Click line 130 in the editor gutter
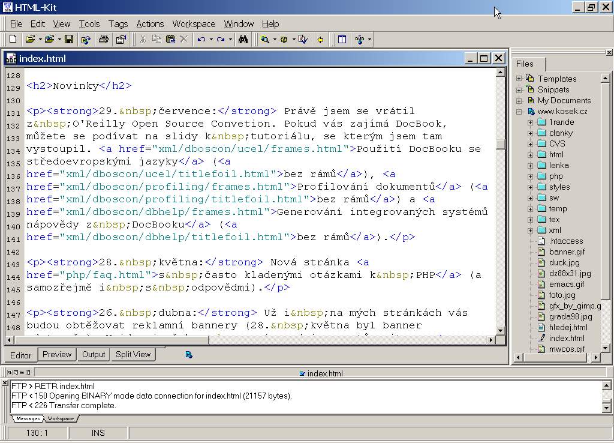This screenshot has width=614, height=443. click(x=13, y=101)
